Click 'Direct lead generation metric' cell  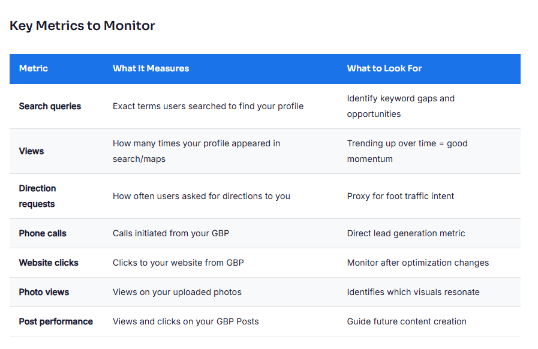pos(405,233)
